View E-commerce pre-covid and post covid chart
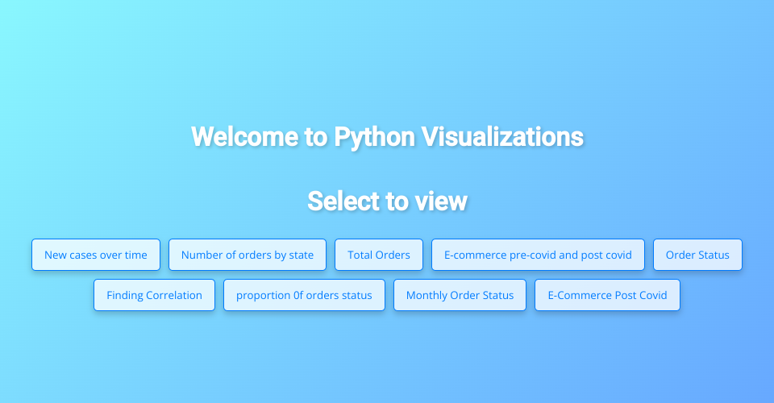 538,255
